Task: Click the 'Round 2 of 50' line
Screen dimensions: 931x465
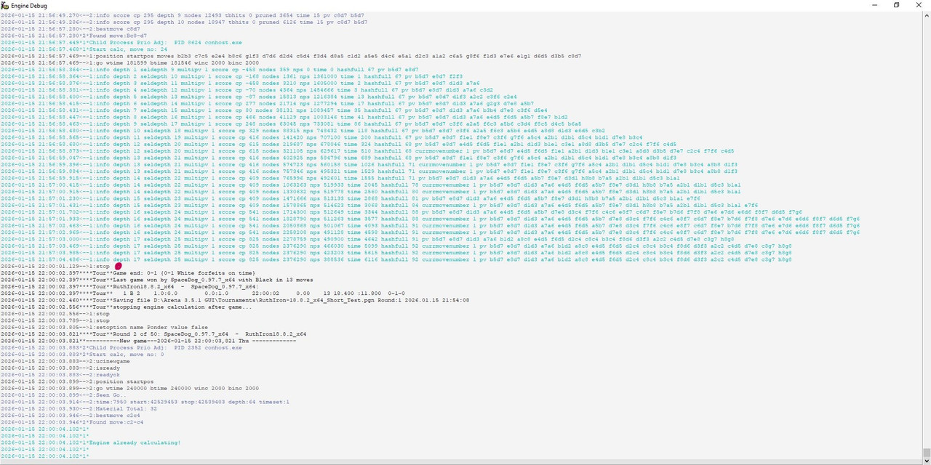Action: [x=153, y=333]
